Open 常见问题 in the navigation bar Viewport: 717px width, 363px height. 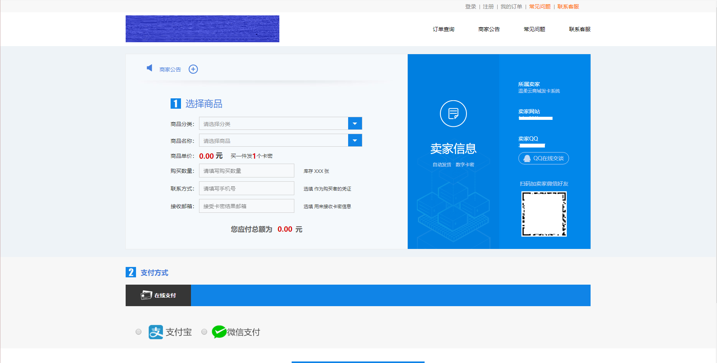(x=534, y=29)
